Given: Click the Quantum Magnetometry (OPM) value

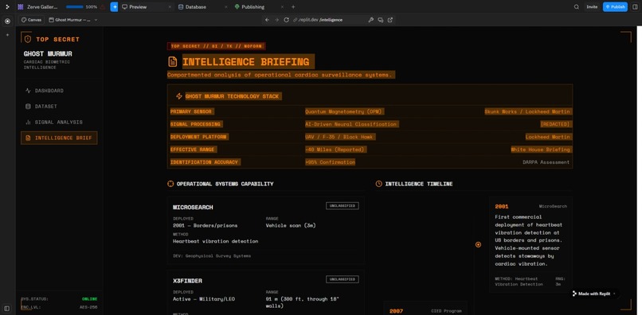Looking at the screenshot, I should click(x=344, y=111).
